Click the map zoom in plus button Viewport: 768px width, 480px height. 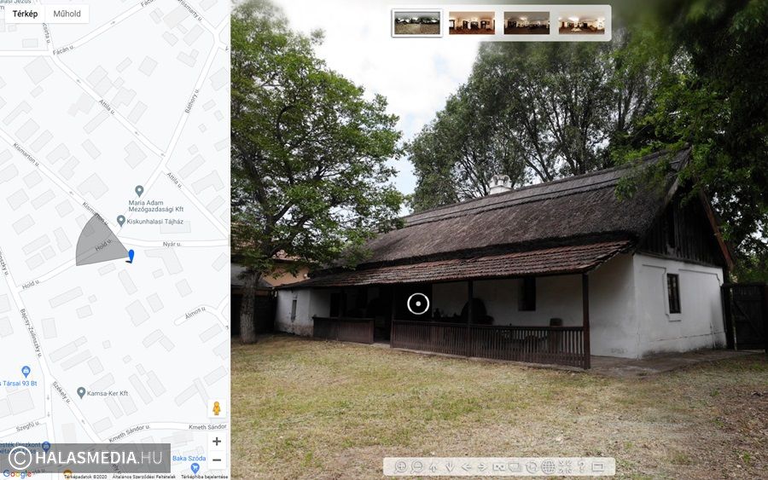[x=217, y=441]
